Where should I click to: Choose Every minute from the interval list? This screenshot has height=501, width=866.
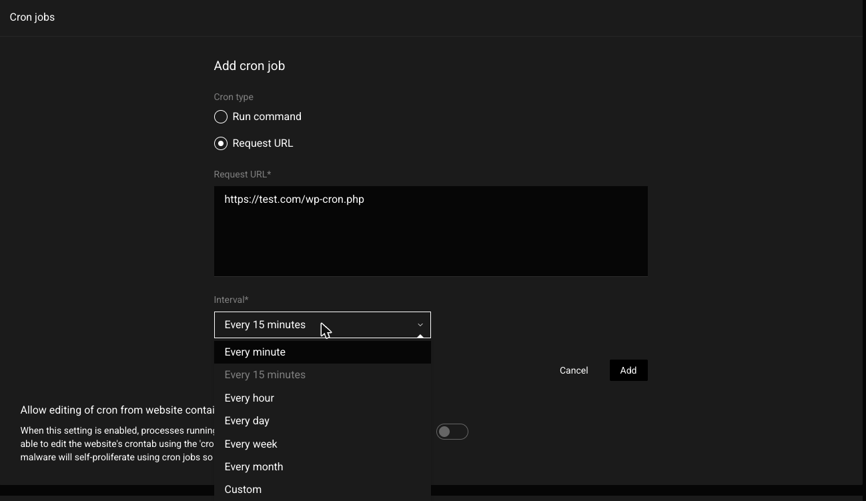click(322, 352)
